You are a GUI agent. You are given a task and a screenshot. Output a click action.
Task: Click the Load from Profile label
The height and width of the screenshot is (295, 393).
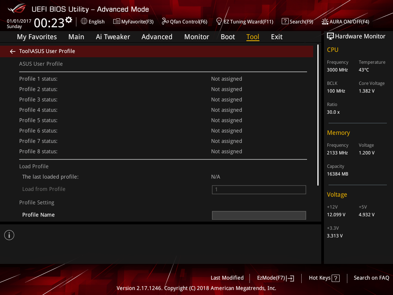coord(44,189)
